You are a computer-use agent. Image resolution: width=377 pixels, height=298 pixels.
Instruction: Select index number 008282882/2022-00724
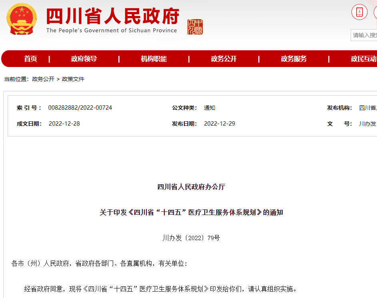click(80, 108)
